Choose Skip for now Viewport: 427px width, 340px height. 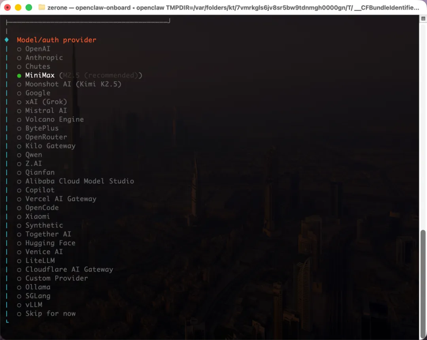[46, 314]
